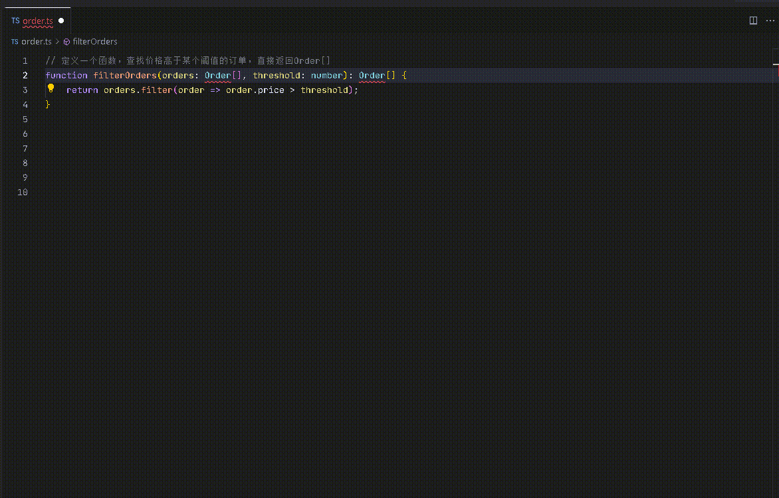The image size is (779, 498).
Task: Open the More Actions ellipsis menu
Action: coord(770,21)
